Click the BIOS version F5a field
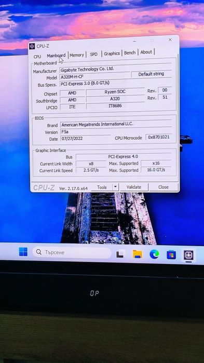This screenshot has height=363, width=204. (x=116, y=132)
